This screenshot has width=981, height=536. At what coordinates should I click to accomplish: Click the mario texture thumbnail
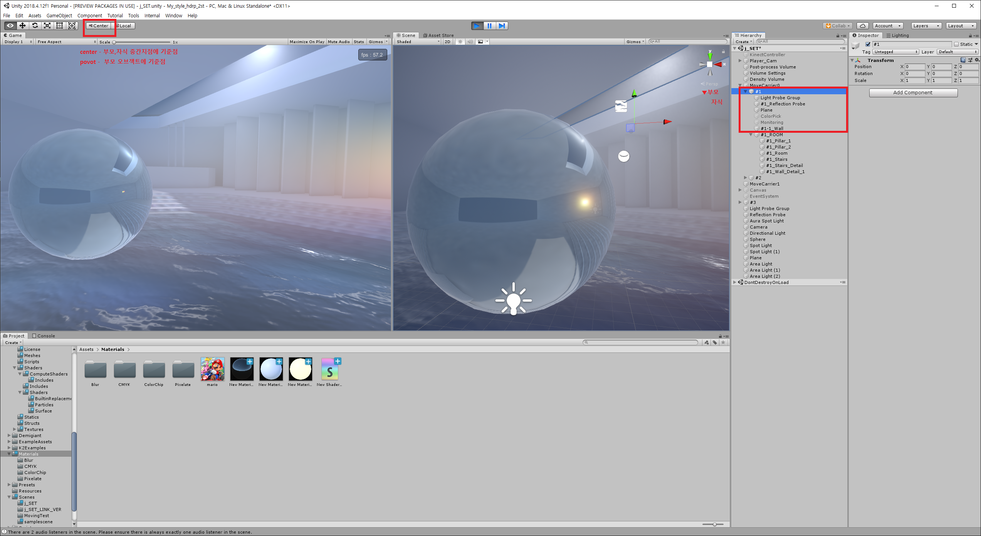[212, 369]
